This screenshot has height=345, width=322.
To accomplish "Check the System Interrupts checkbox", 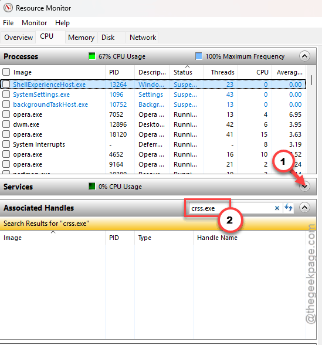I will [6, 144].
